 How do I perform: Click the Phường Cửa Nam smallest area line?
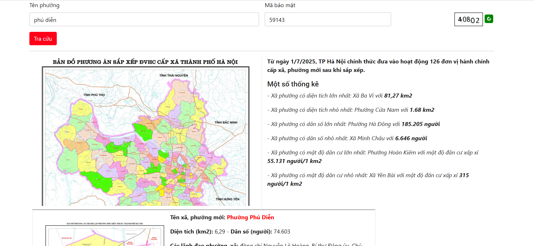350,110
